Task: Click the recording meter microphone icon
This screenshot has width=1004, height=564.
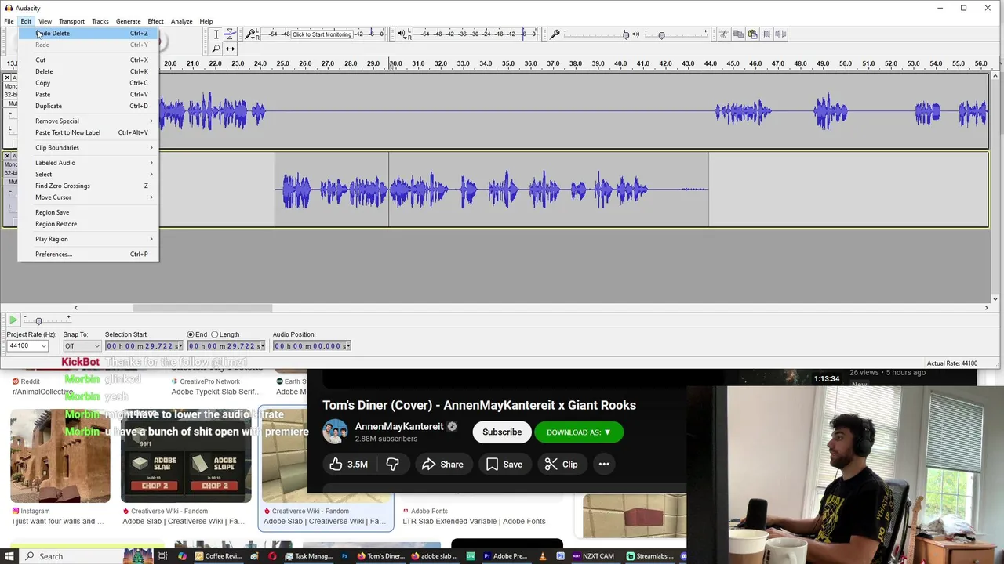Action: [x=250, y=34]
